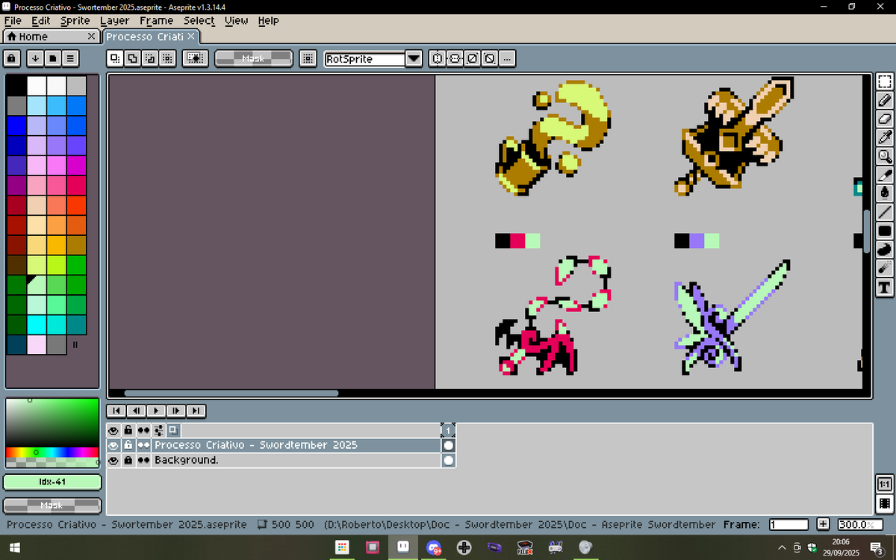Select the Move/Hand tool
Image resolution: width=896 pixels, height=560 pixels.
point(884,175)
